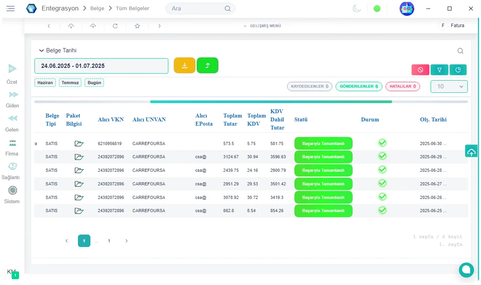Open package folder icon for 2025-06-27 row
The width and height of the screenshot is (481, 285).
point(79,184)
